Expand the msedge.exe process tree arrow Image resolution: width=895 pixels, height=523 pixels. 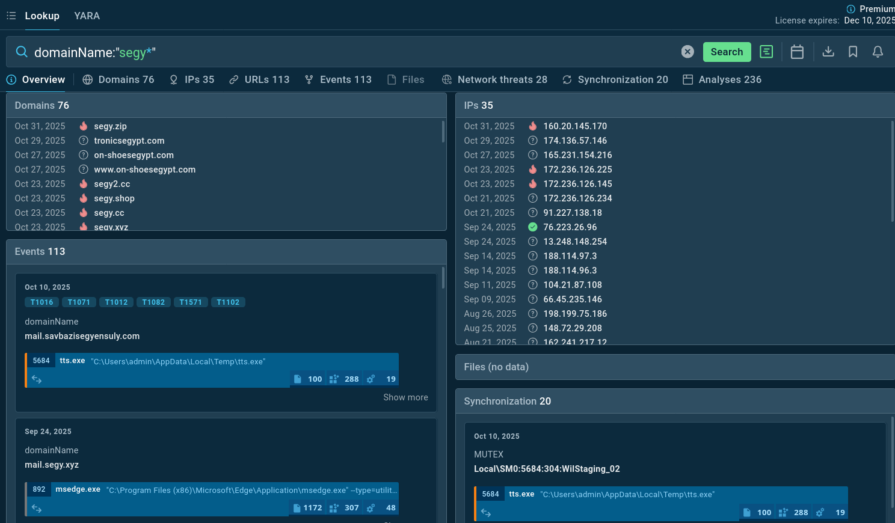(37, 509)
